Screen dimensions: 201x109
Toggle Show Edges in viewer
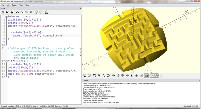(x=161, y=76)
